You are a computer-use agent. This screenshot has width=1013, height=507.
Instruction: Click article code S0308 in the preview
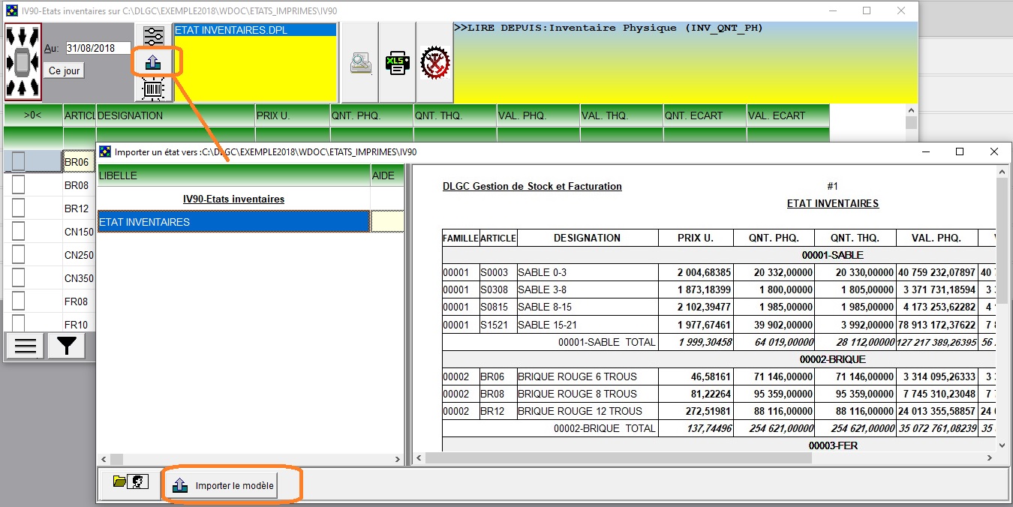click(494, 289)
